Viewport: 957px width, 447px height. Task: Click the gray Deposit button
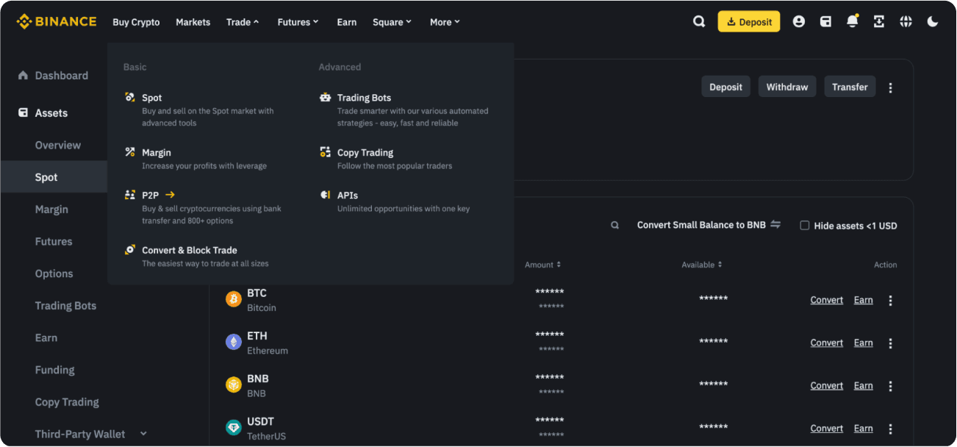point(725,87)
